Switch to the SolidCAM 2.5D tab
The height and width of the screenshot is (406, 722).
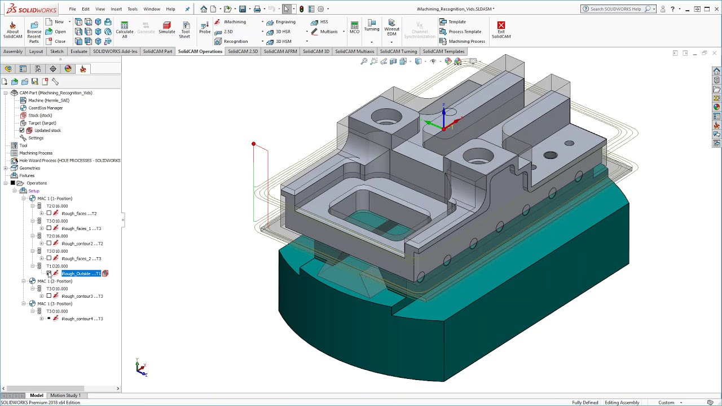point(243,51)
